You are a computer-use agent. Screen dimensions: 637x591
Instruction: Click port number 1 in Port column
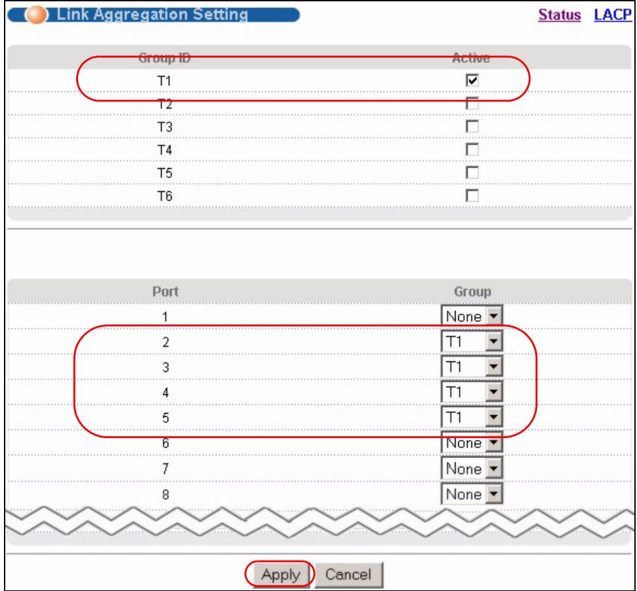pos(165,316)
